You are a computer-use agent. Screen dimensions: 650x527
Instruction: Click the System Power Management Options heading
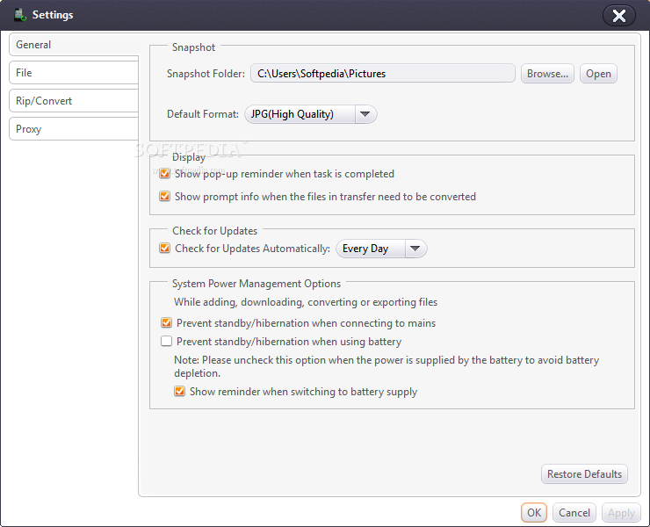pos(256,284)
